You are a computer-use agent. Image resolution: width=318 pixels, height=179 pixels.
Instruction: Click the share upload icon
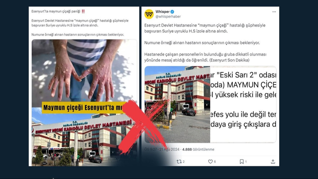click(x=273, y=161)
